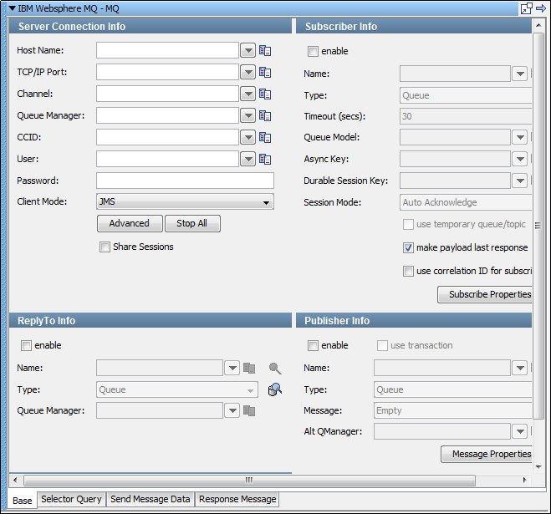This screenshot has width=551, height=514.
Task: Open Publisher Name dropdown arrow
Action: pos(520,369)
